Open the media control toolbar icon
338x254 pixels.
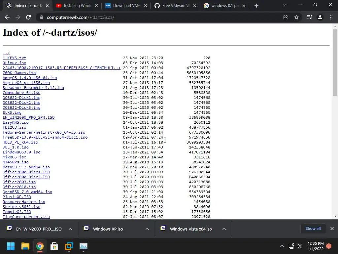pyautogui.click(x=309, y=17)
